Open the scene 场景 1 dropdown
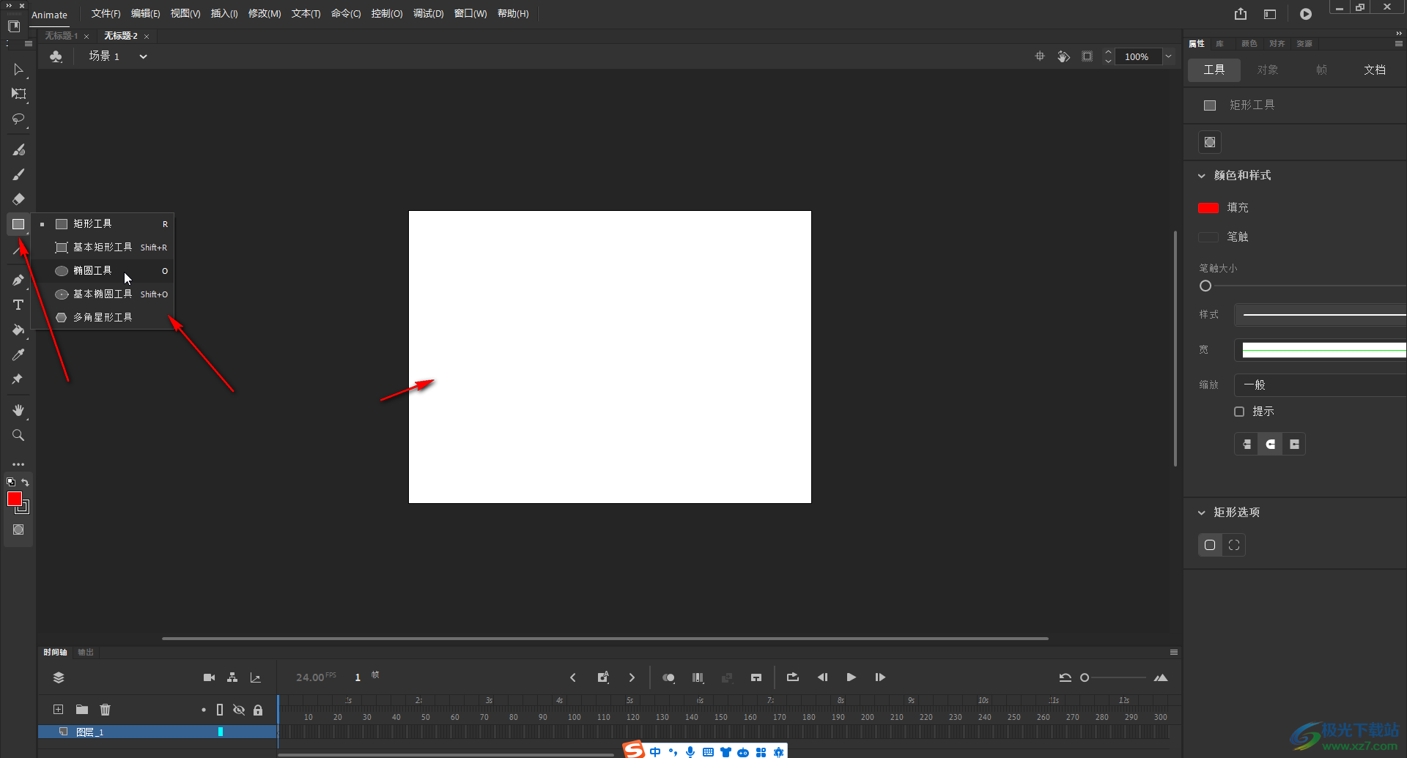The height and width of the screenshot is (758, 1407). 143,56
